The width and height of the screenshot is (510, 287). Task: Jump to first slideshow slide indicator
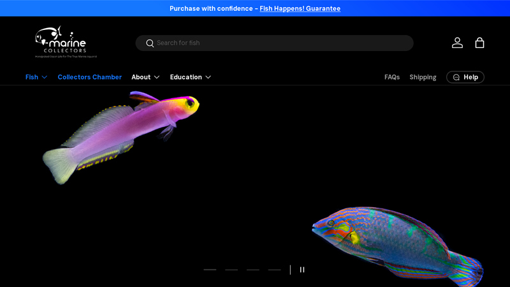coord(210,270)
